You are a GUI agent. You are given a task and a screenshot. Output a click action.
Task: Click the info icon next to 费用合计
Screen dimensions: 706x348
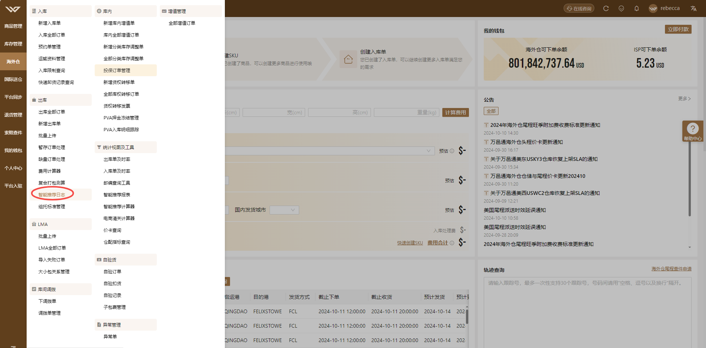coord(452,243)
